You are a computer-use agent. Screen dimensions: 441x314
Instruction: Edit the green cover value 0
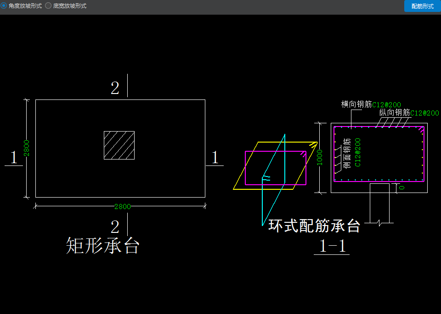click(x=401, y=187)
